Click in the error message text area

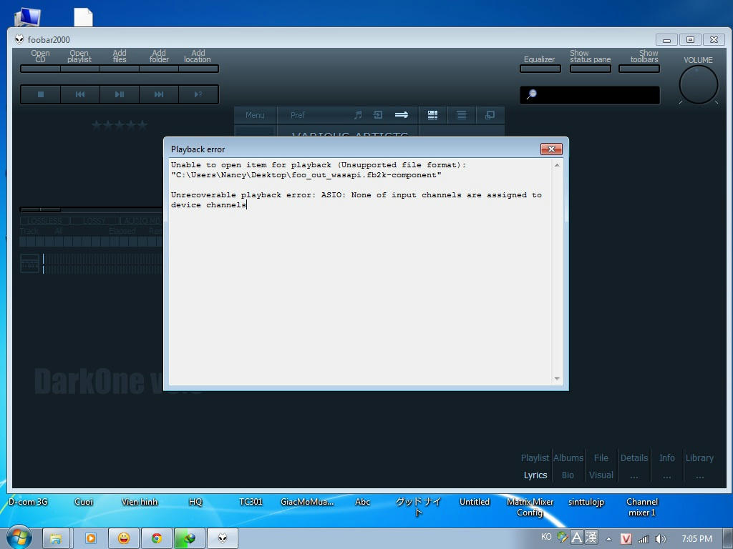360,272
